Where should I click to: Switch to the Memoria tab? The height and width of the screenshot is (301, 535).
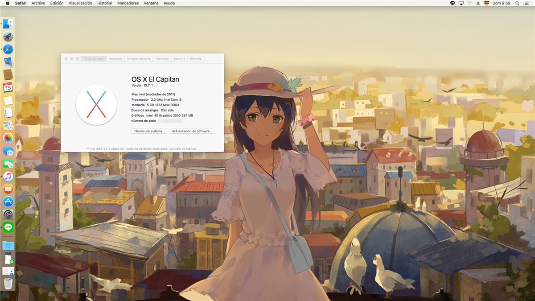point(162,58)
